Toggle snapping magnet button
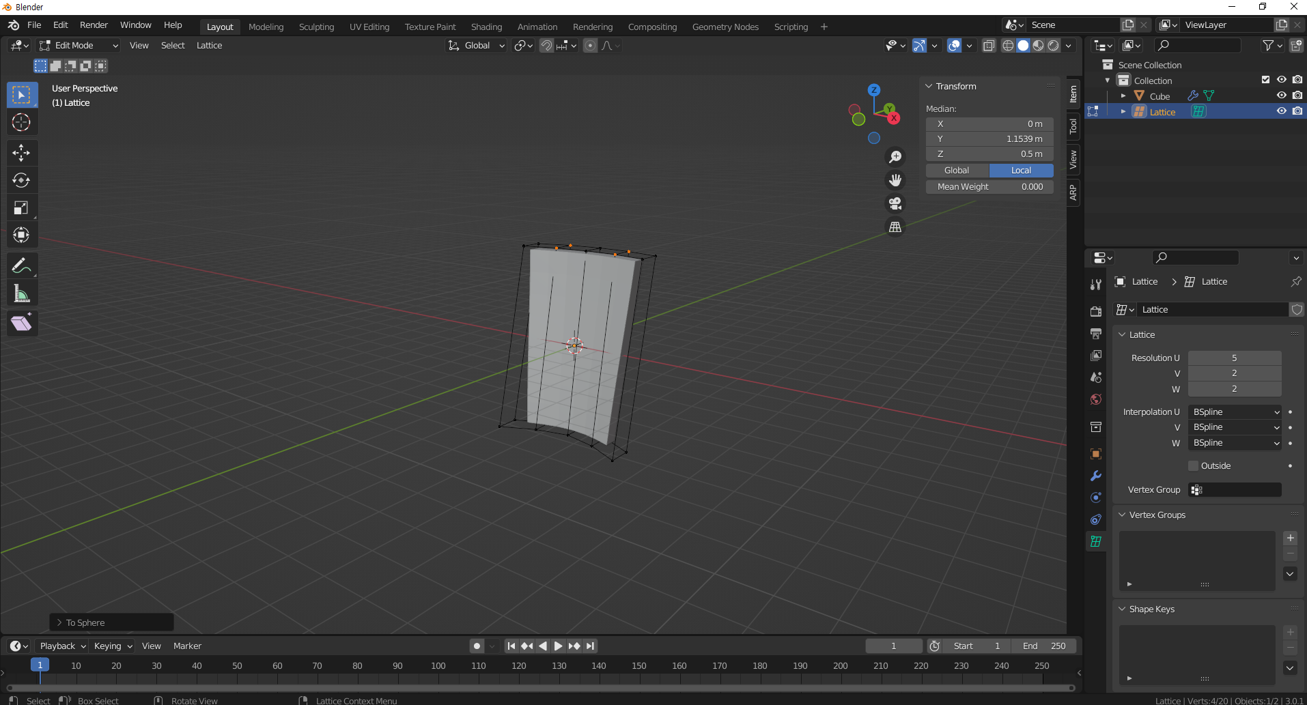 (546, 46)
